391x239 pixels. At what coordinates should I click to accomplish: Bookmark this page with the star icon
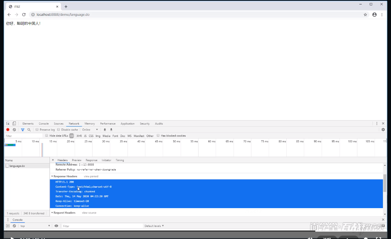pos(365,15)
